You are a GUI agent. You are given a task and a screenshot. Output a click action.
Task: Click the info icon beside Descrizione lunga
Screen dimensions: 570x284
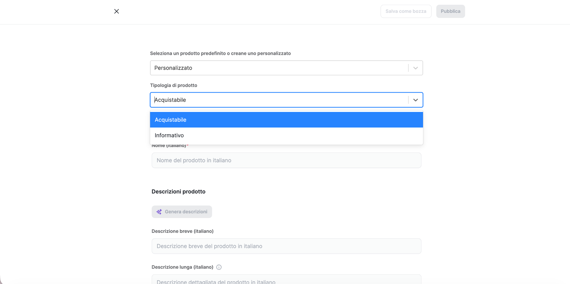tap(219, 267)
